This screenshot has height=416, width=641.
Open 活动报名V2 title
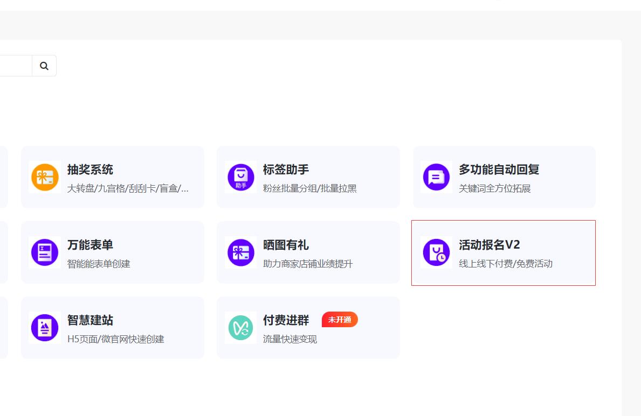490,245
